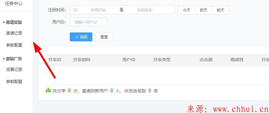Click the 重置 reset button
This screenshot has width=269, height=113.
(104, 37)
